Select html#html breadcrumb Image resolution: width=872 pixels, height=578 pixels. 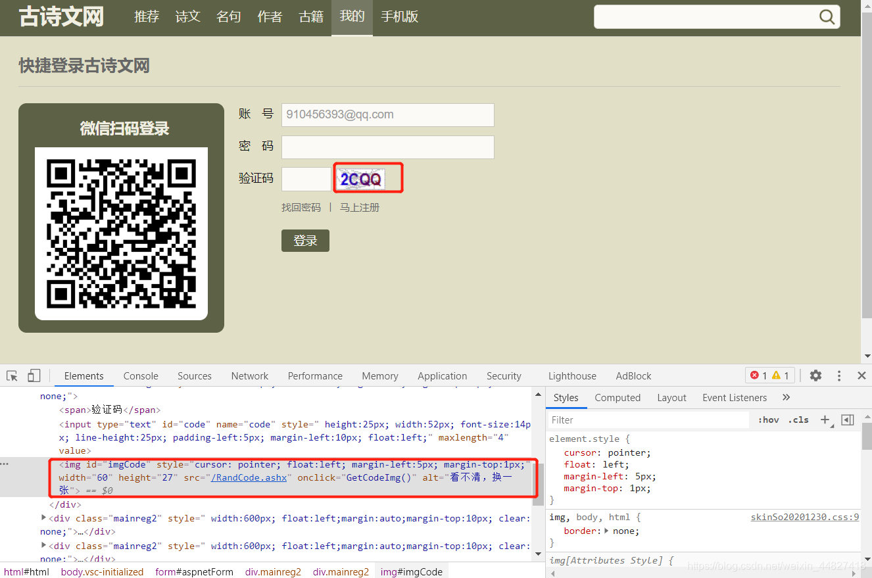pyautogui.click(x=27, y=571)
